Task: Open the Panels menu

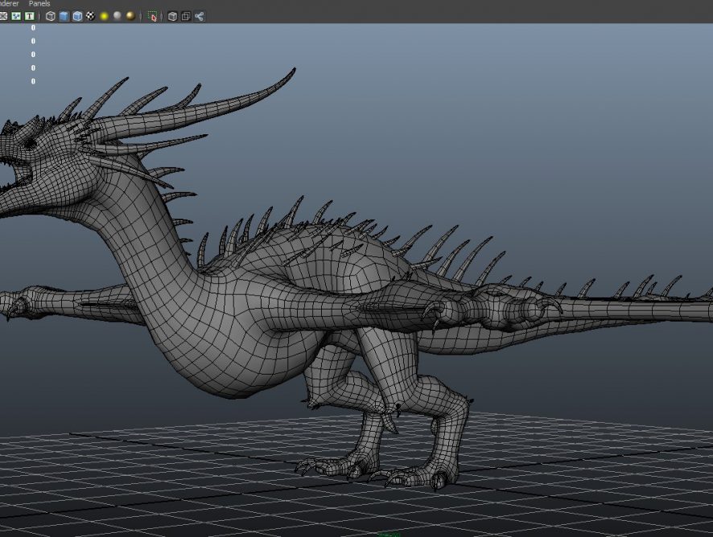Action: [39, 4]
